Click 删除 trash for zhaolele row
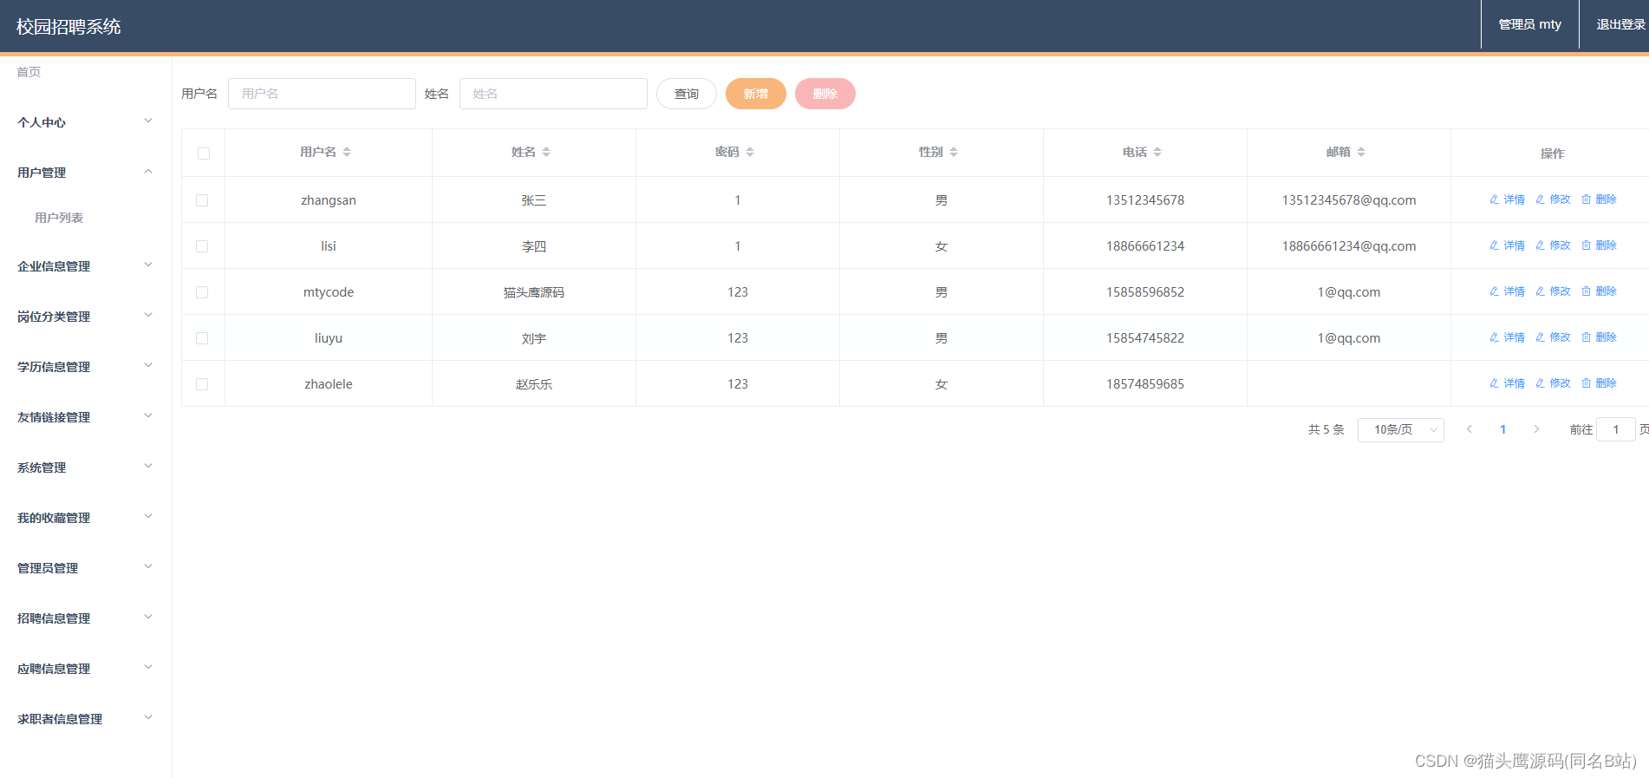 1599,383
